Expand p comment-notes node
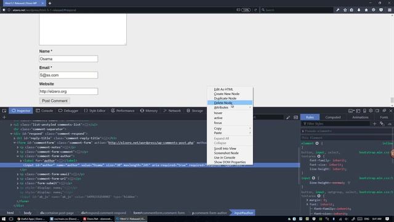This screenshot has height=222, width=394. click(x=18, y=147)
